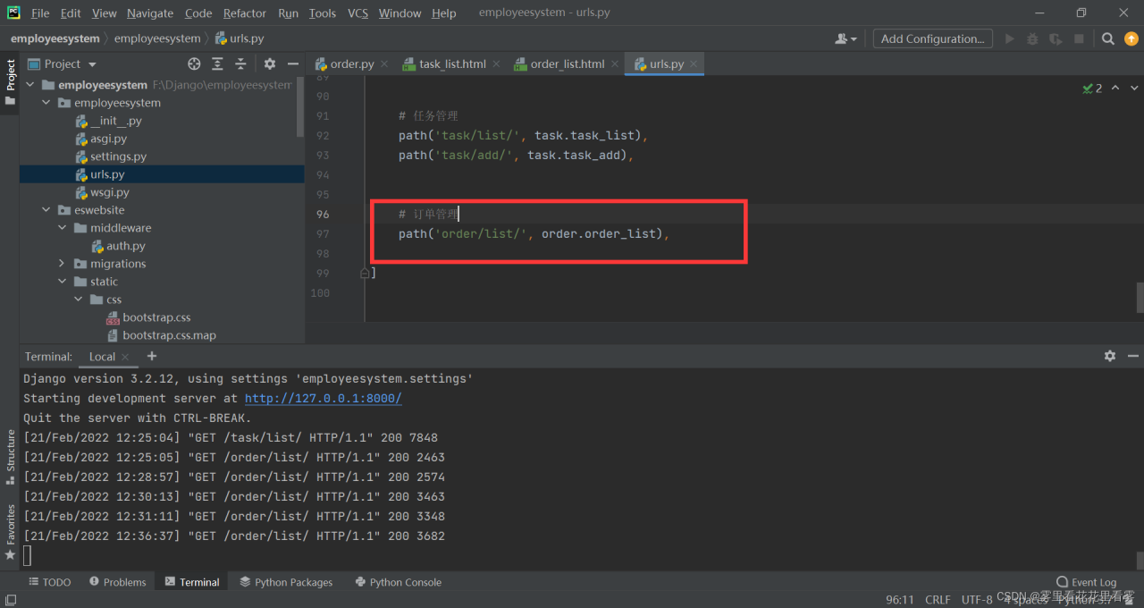Open the File menu

[x=40, y=13]
